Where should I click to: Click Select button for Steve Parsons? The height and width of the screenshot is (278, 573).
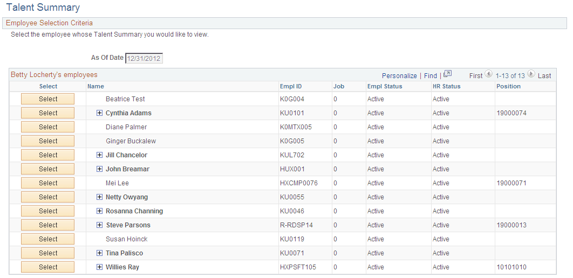click(48, 225)
